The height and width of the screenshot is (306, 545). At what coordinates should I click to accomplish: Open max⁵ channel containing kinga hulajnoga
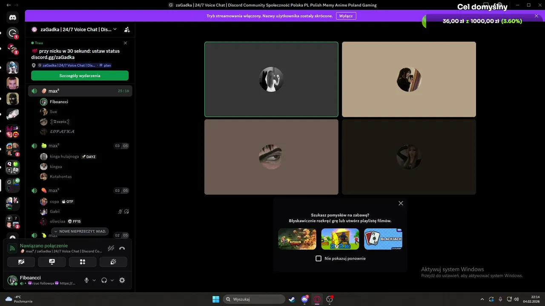[80, 146]
